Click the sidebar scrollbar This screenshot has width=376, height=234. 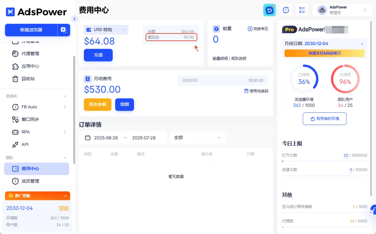click(x=74, y=110)
